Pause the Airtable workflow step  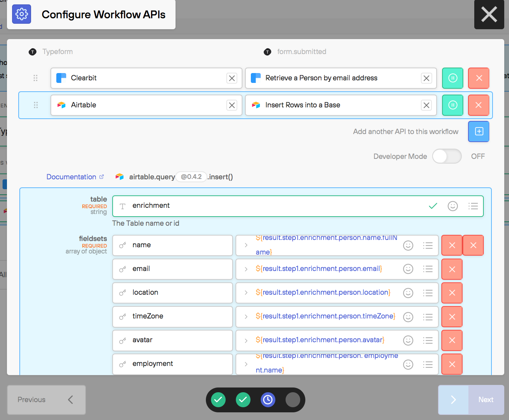(453, 105)
